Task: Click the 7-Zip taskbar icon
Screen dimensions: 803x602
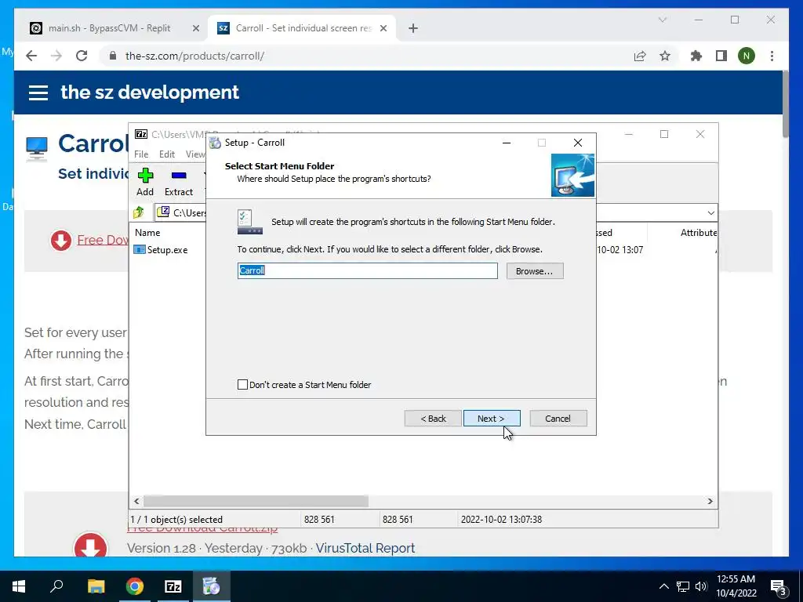Action: pos(173,586)
